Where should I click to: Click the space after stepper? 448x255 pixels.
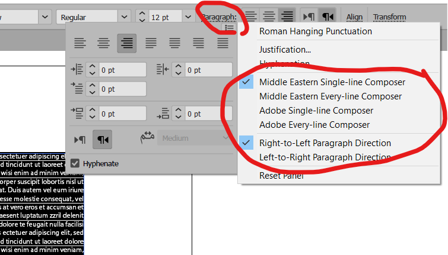178,114
